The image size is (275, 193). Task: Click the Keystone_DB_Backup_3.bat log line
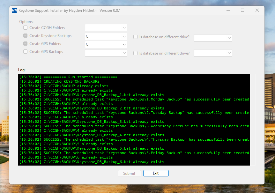[x=92, y=122]
